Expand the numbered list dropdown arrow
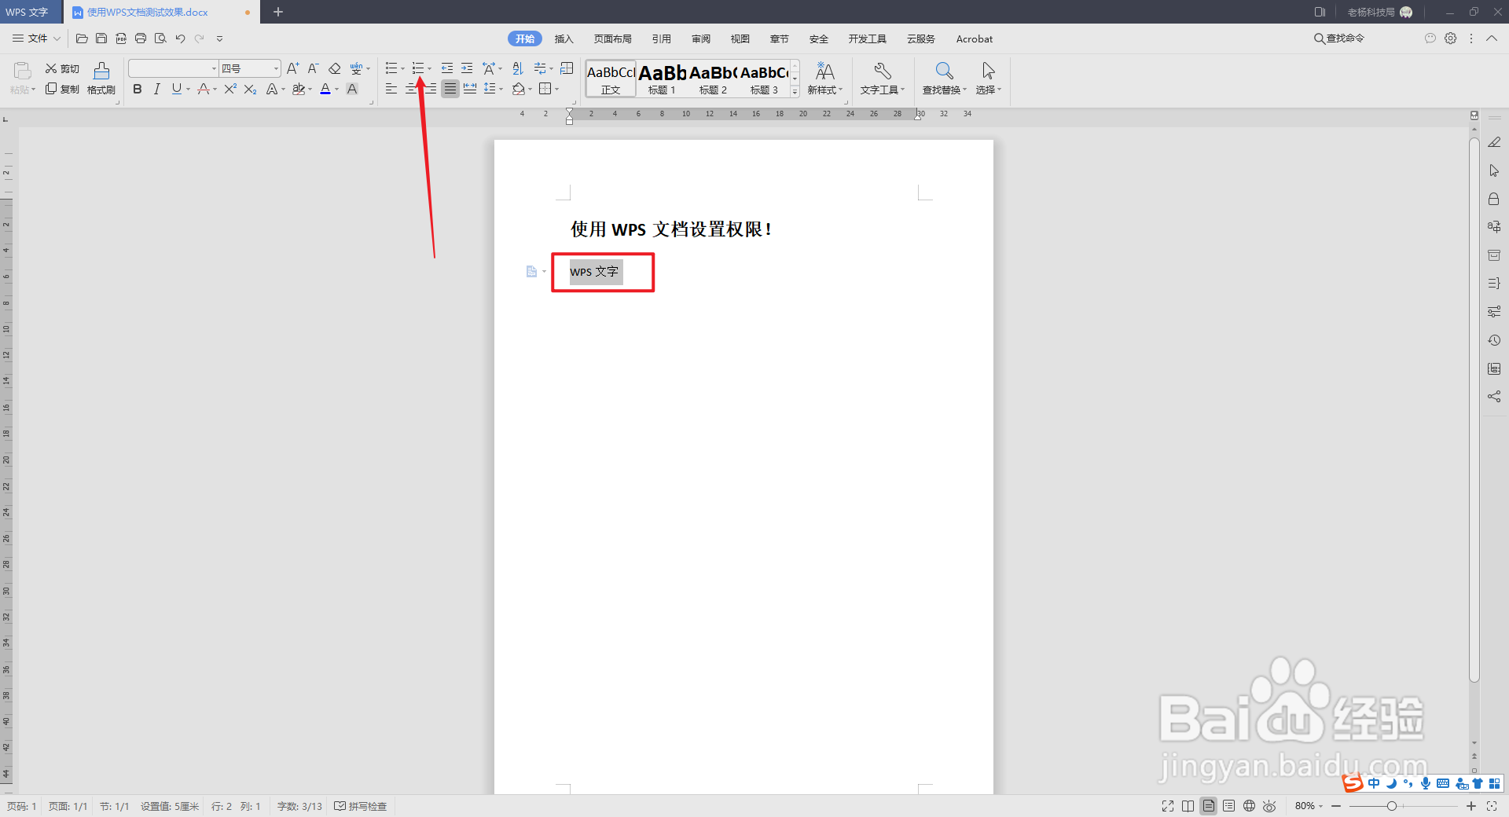The height and width of the screenshot is (817, 1509). tap(430, 69)
